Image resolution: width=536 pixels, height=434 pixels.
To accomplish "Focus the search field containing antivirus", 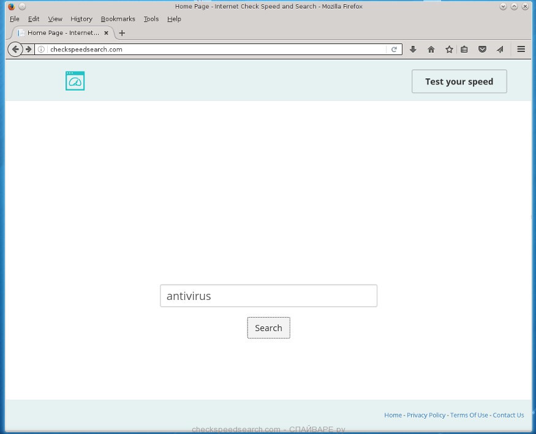I will click(268, 296).
